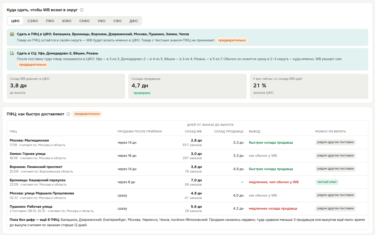Click the предварительно badge in the ПФЦ banner
375x235 pixels.
point(232,40)
